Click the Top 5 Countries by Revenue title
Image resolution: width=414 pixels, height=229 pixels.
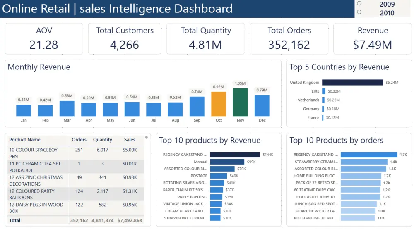point(339,67)
